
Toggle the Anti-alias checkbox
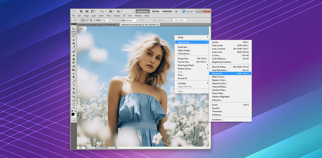111,20
